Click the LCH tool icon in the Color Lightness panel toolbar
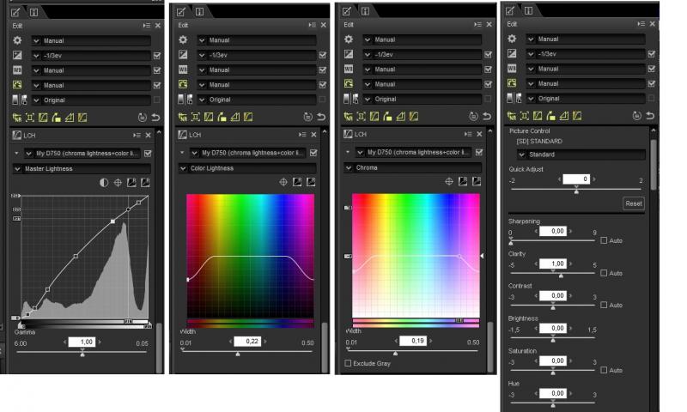 pyautogui.click(x=209, y=117)
